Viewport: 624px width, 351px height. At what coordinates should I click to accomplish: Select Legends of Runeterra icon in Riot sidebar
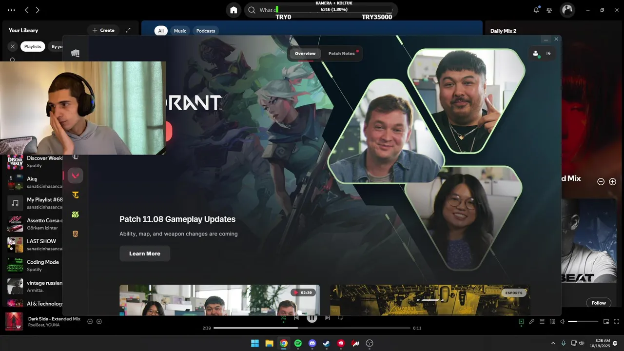75,234
